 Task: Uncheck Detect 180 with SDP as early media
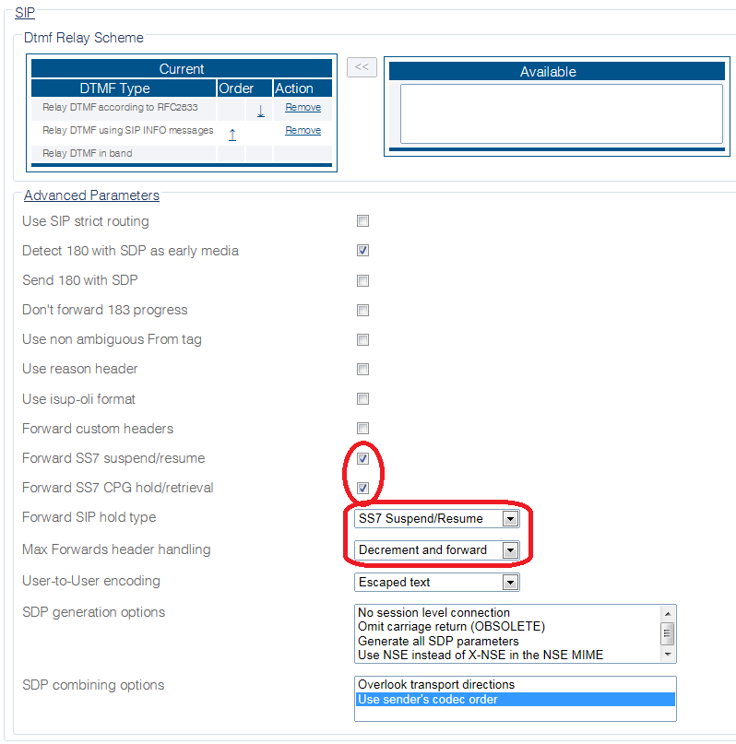click(x=363, y=250)
